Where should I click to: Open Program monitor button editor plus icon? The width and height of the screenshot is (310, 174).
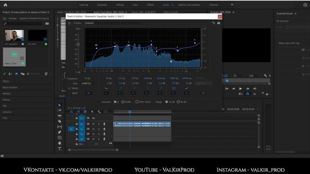point(267,95)
